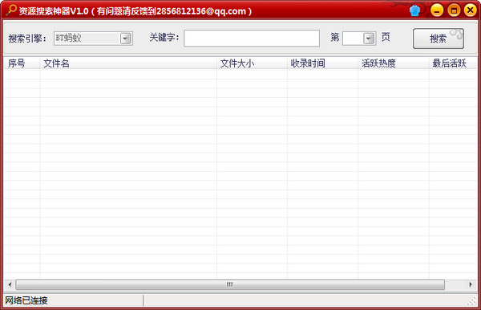Focus the 关键字 input field

pos(252,39)
